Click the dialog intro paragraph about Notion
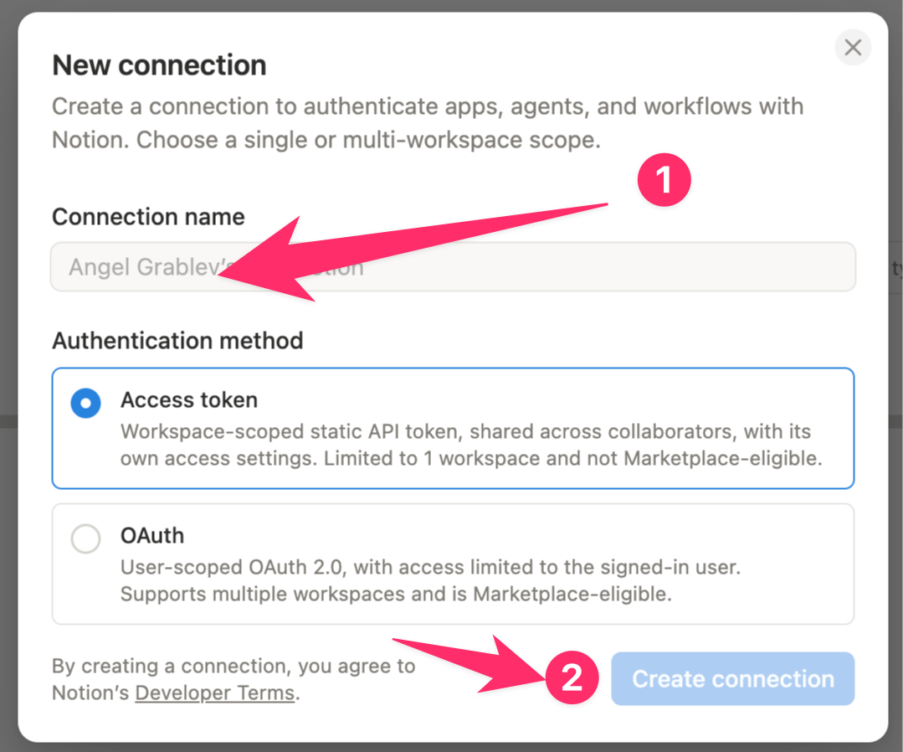903x752 pixels. 428,123
